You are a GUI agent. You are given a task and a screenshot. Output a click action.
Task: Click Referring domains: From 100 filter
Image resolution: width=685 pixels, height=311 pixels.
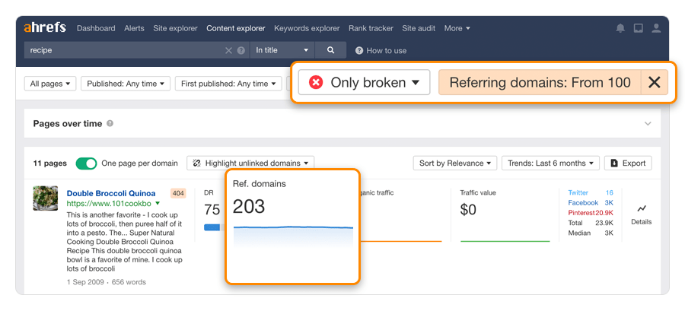pyautogui.click(x=540, y=82)
